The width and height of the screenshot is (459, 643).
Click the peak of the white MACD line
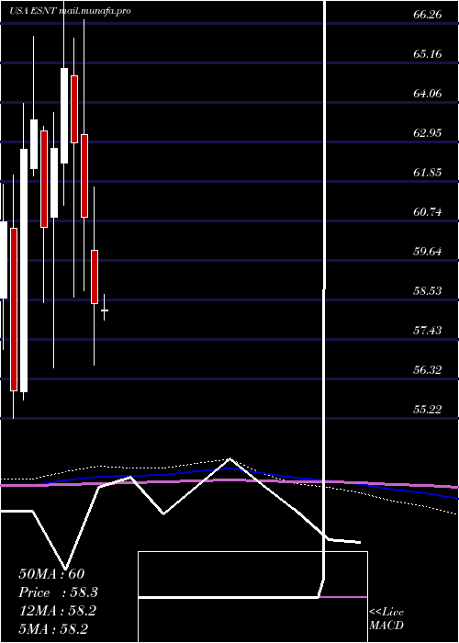click(x=229, y=458)
